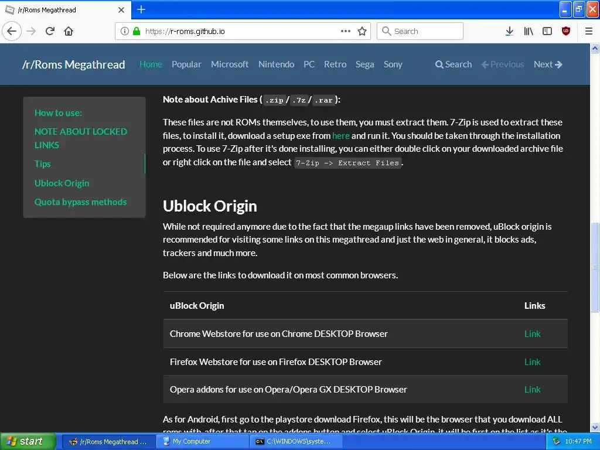Click the system tray network icon
Screen dimensions: 600x450
556,442
